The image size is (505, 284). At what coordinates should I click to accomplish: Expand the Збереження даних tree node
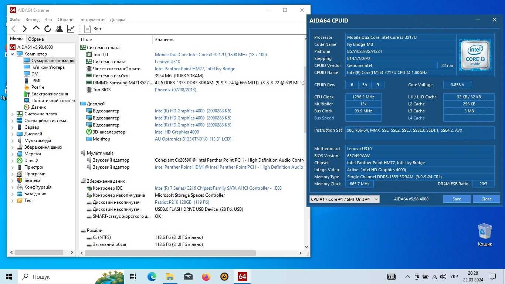(12, 147)
